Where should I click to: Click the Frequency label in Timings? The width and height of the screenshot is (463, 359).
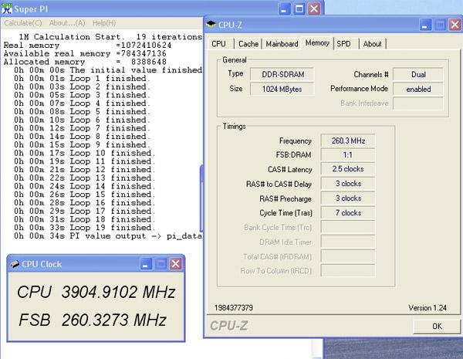[296, 141]
